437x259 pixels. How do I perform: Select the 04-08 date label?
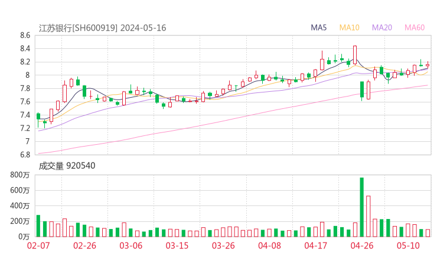point(269,245)
